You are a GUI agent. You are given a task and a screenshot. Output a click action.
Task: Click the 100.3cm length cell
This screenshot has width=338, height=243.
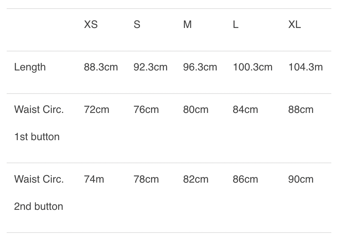coord(253,67)
